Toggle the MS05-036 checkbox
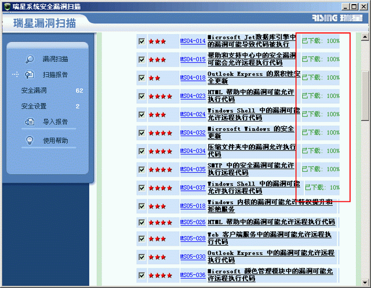371x288 pixels. point(141,275)
